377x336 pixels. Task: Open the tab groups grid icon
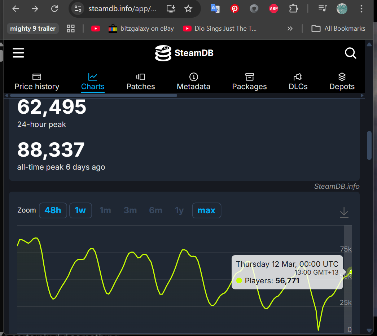(x=71, y=29)
